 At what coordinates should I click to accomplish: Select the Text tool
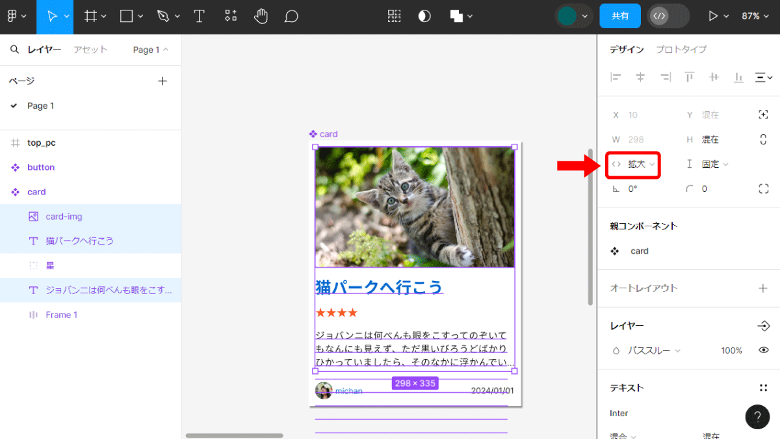tap(200, 16)
